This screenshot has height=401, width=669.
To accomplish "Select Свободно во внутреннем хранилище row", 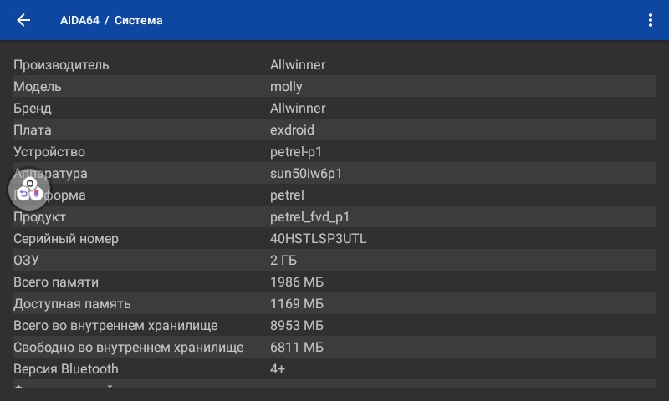I will click(334, 347).
